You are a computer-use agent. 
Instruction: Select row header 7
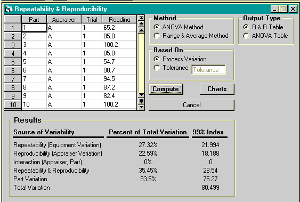pos(13,79)
